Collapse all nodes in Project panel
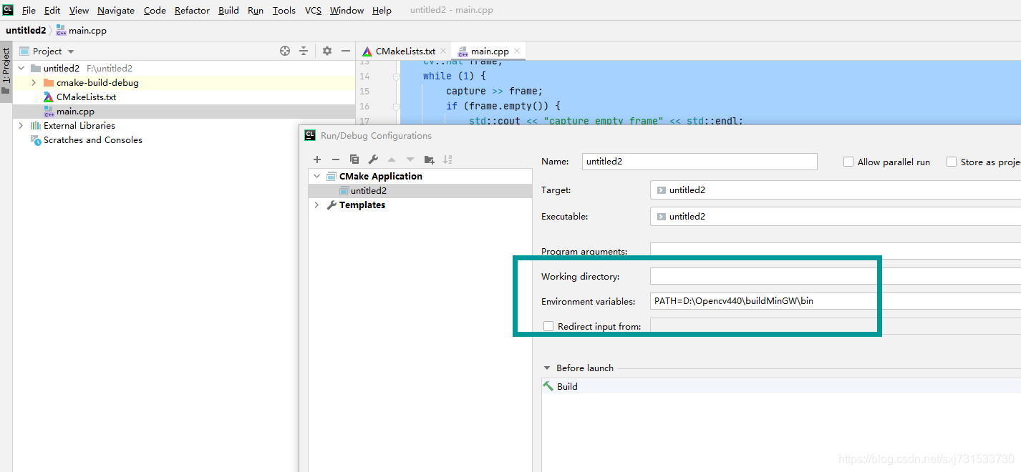The width and height of the screenshot is (1021, 472). pyautogui.click(x=304, y=51)
